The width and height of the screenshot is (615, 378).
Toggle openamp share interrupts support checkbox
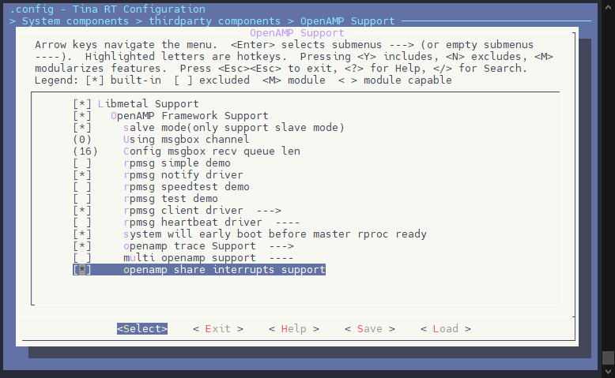click(x=82, y=270)
